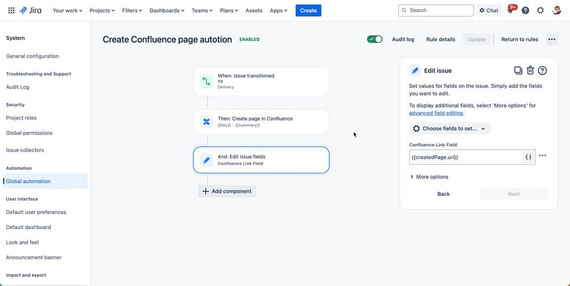The height and width of the screenshot is (286, 570).
Task: Click the search magnifier icon
Action: 405,10
